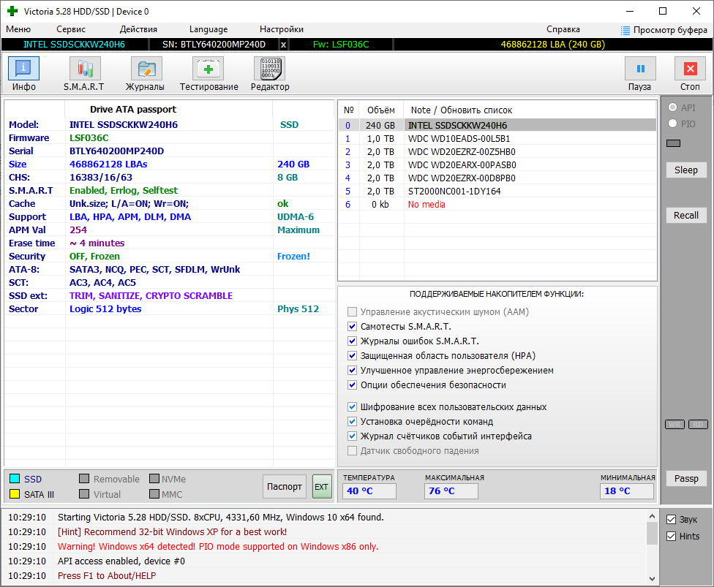The width and height of the screenshot is (714, 587).
Task: Toggle Установка очерёдности команд checkbox
Action: coord(352,421)
